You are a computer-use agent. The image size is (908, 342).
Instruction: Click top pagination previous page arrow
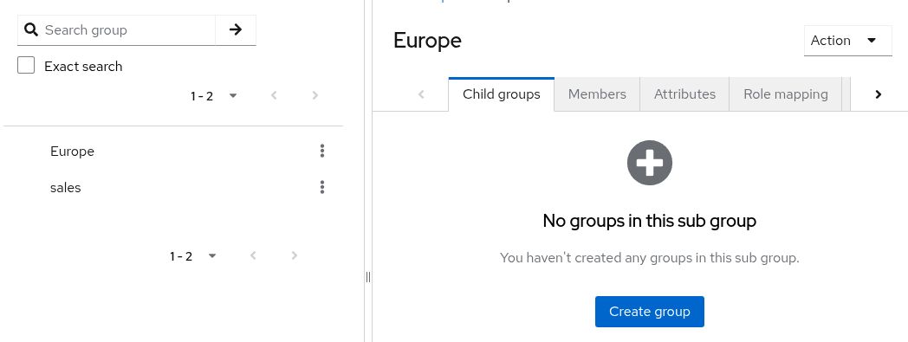click(x=274, y=95)
